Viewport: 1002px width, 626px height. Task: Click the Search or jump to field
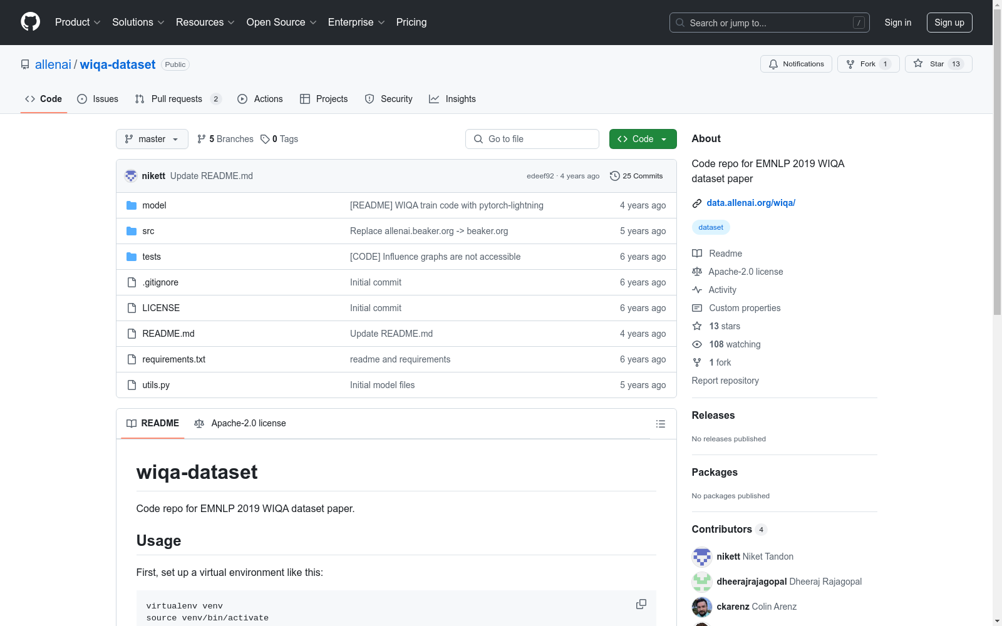[770, 23]
